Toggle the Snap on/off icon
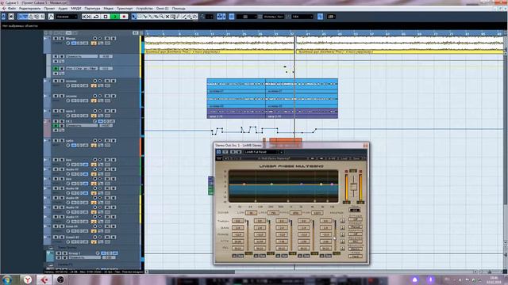This screenshot has width=508, height=285. coord(232,17)
